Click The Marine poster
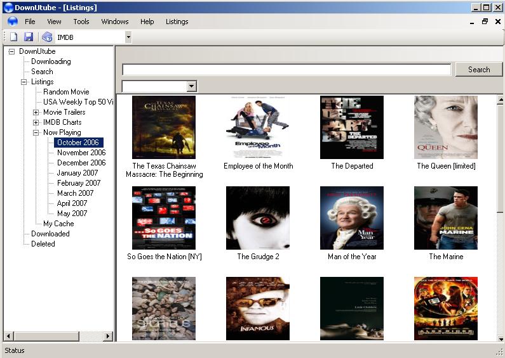505x358 pixels. [446, 218]
